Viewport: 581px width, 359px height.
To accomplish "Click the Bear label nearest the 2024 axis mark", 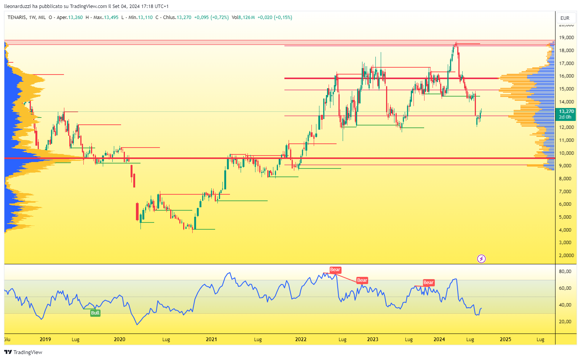I will [x=428, y=283].
